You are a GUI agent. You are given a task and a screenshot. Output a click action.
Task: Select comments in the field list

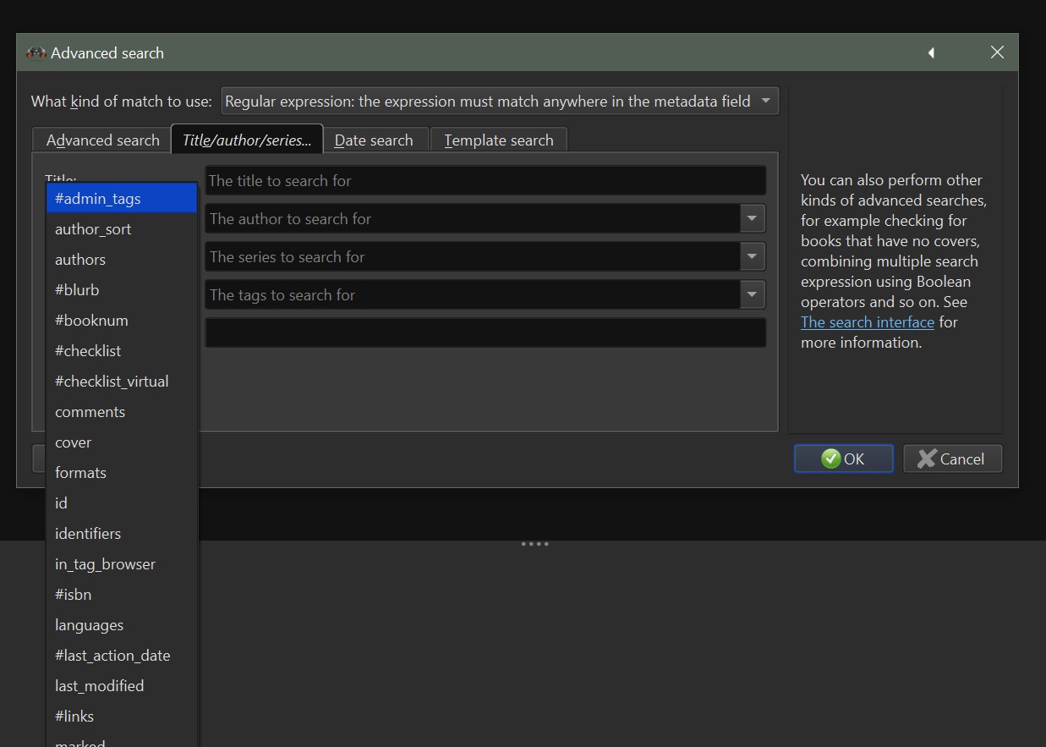(x=122, y=412)
